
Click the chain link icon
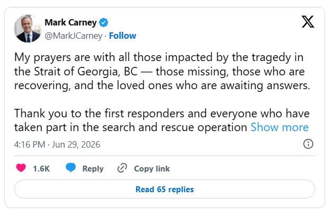122,168
